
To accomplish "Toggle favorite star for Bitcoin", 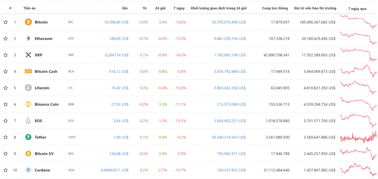I will pos(6,22).
